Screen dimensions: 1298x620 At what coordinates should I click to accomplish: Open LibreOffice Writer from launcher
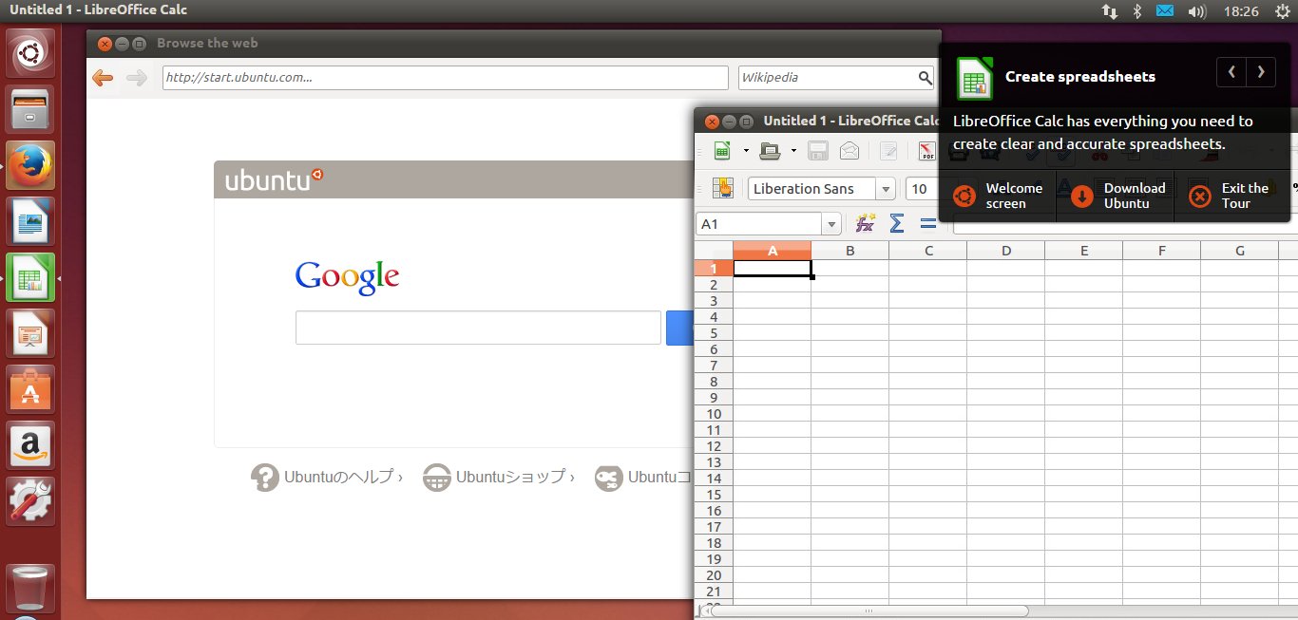32,222
